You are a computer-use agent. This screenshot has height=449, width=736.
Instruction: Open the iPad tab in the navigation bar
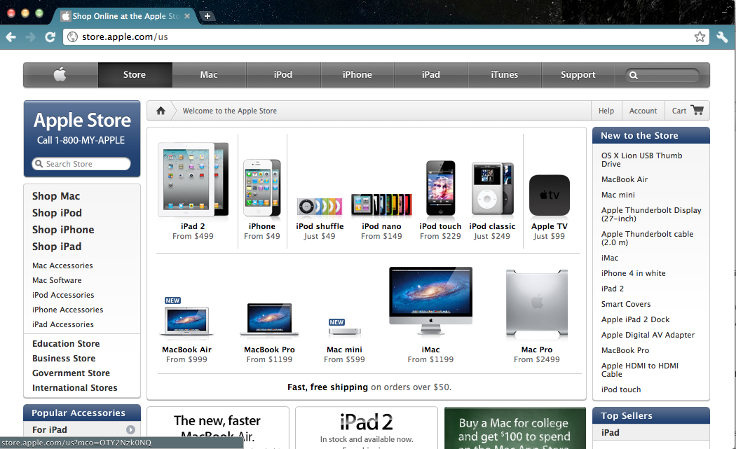(431, 74)
